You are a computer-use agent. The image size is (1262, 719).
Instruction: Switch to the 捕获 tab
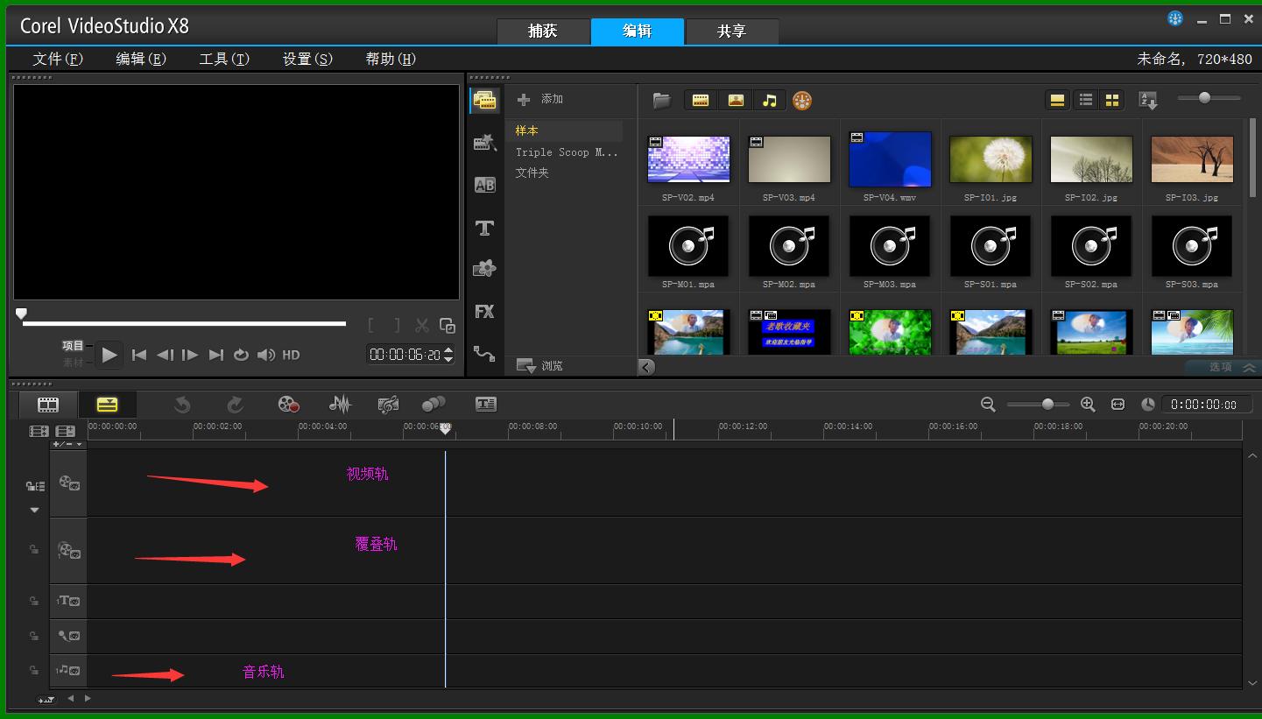544,31
